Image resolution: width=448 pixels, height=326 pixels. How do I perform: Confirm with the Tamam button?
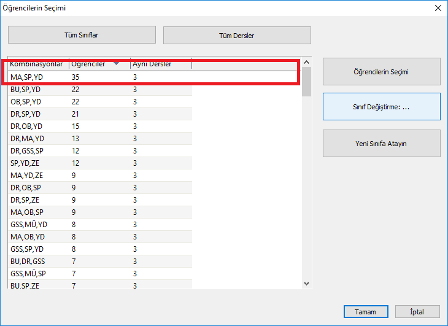[x=365, y=312]
